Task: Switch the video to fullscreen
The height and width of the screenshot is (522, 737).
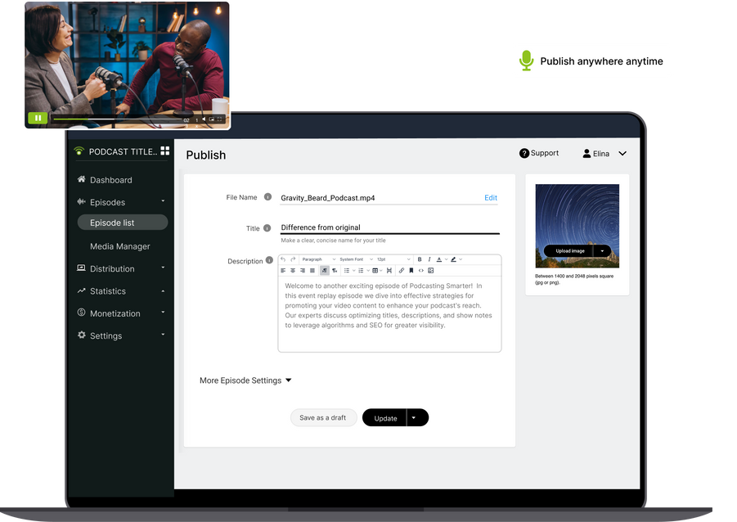Action: point(219,119)
